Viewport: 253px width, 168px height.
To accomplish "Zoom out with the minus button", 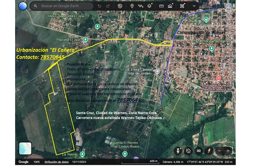I will tap(219, 151).
